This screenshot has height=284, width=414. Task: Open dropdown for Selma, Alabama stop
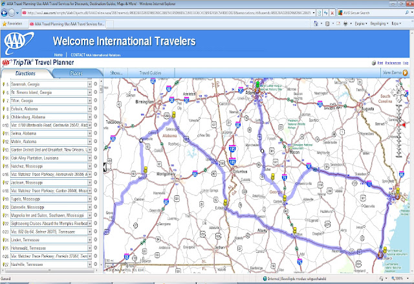point(89,133)
